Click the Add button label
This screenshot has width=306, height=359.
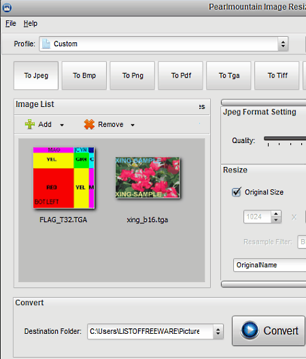45,125
